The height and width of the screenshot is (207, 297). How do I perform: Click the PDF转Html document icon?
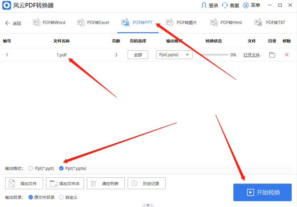click(x=214, y=22)
